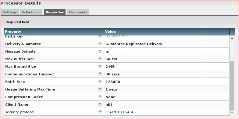Click the PLAINTEXTSASL value
Screen dimensions: 239x119
pyautogui.click(x=120, y=112)
